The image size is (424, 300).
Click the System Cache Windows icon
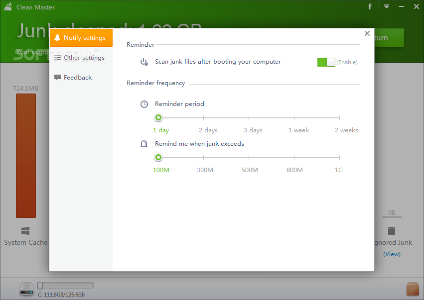(25, 231)
